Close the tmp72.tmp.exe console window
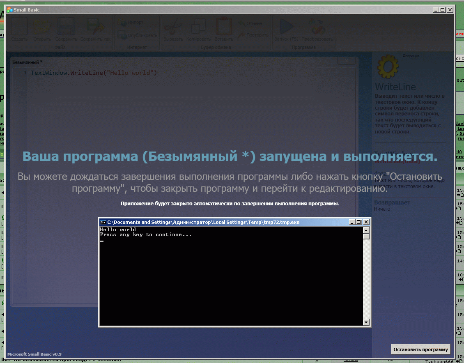This screenshot has width=464, height=363. point(366,222)
